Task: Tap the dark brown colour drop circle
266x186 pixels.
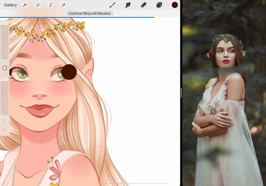Action: click(69, 72)
